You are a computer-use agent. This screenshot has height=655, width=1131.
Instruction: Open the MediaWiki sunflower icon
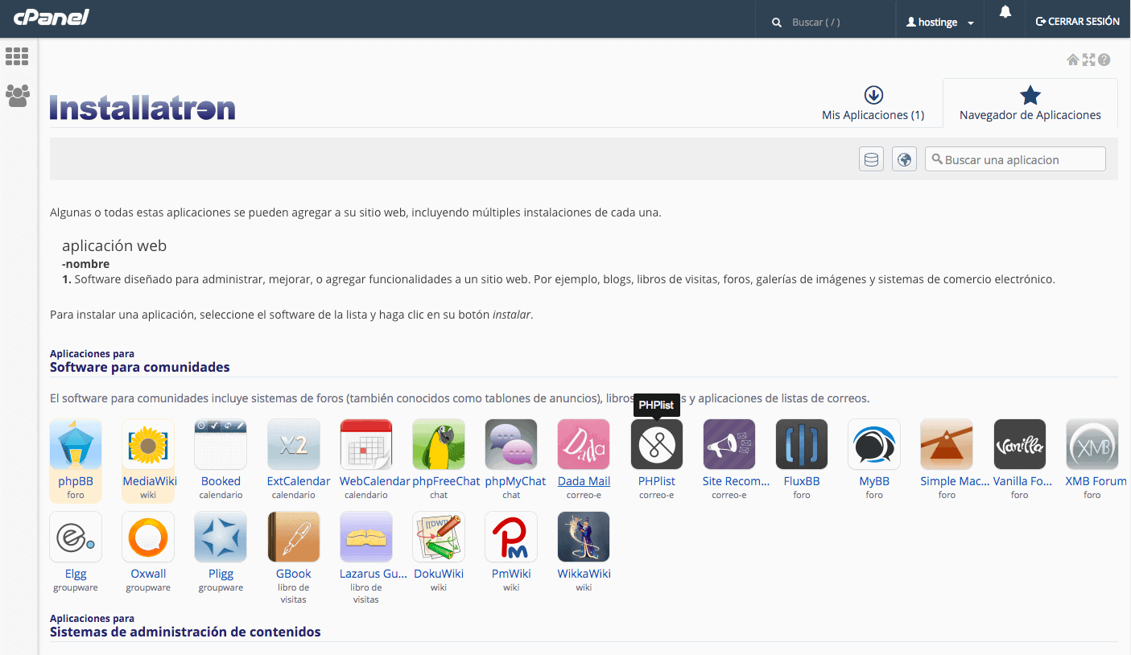(148, 444)
